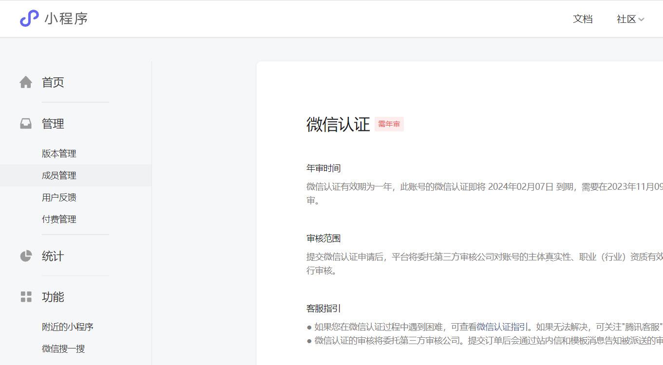Click the 微信认证 page heading
The height and width of the screenshot is (365, 663).
(x=338, y=124)
